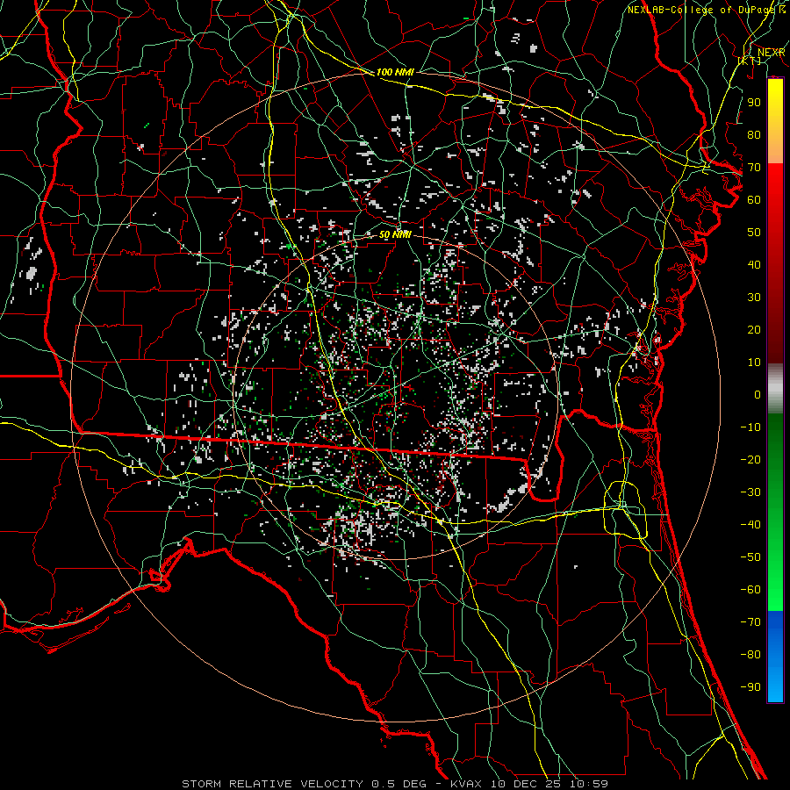
Task: Click the "NEXR" label near the top right
Action: pos(772,53)
